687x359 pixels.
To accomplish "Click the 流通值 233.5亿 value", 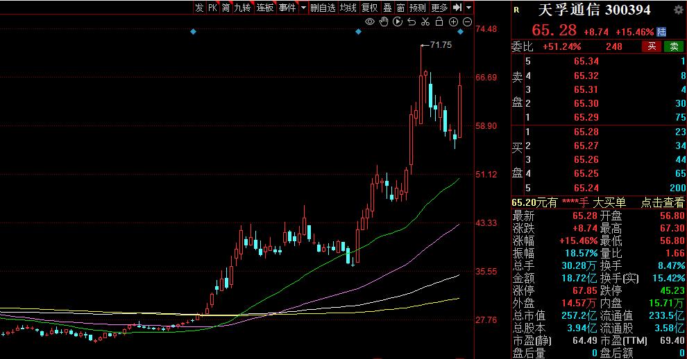I will coord(667,315).
